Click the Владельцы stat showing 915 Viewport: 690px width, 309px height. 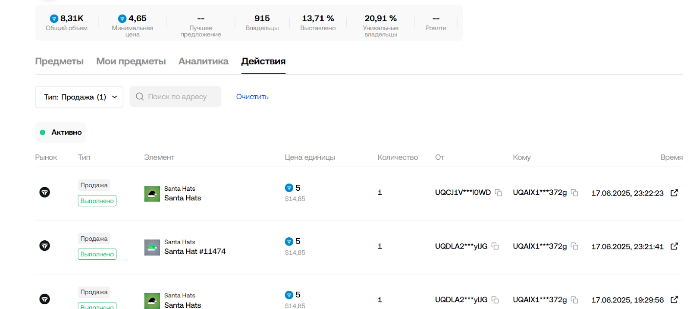point(262,23)
